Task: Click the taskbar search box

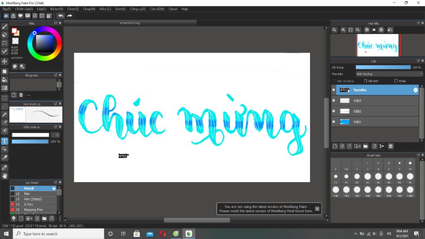Action: click(58, 234)
